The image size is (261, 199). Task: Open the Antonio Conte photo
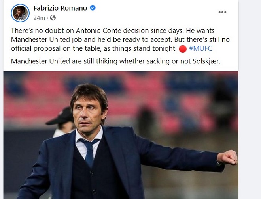coord(121,135)
